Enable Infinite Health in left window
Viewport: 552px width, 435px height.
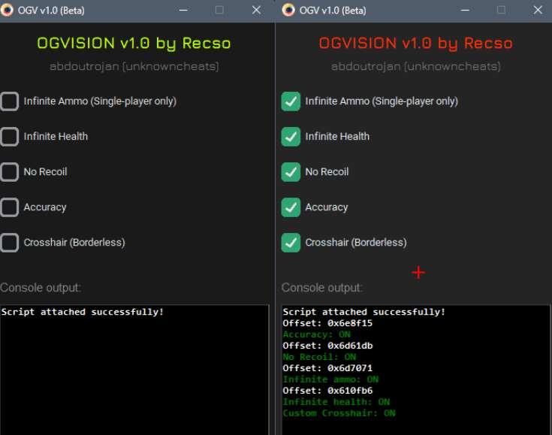click(9, 137)
